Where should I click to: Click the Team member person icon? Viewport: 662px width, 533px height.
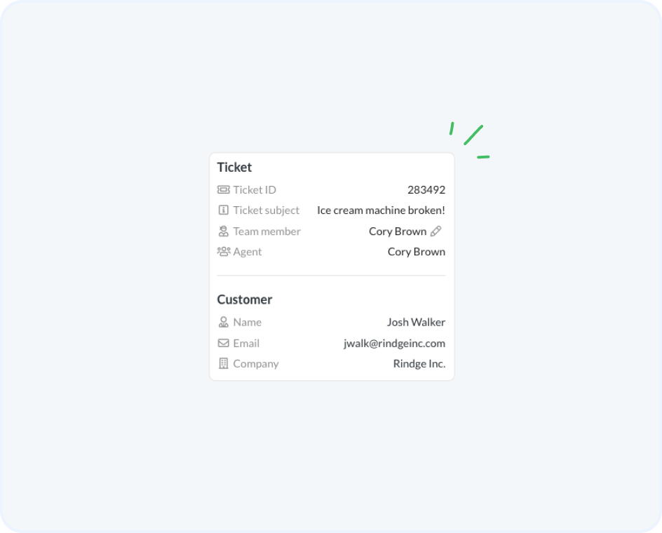point(223,231)
